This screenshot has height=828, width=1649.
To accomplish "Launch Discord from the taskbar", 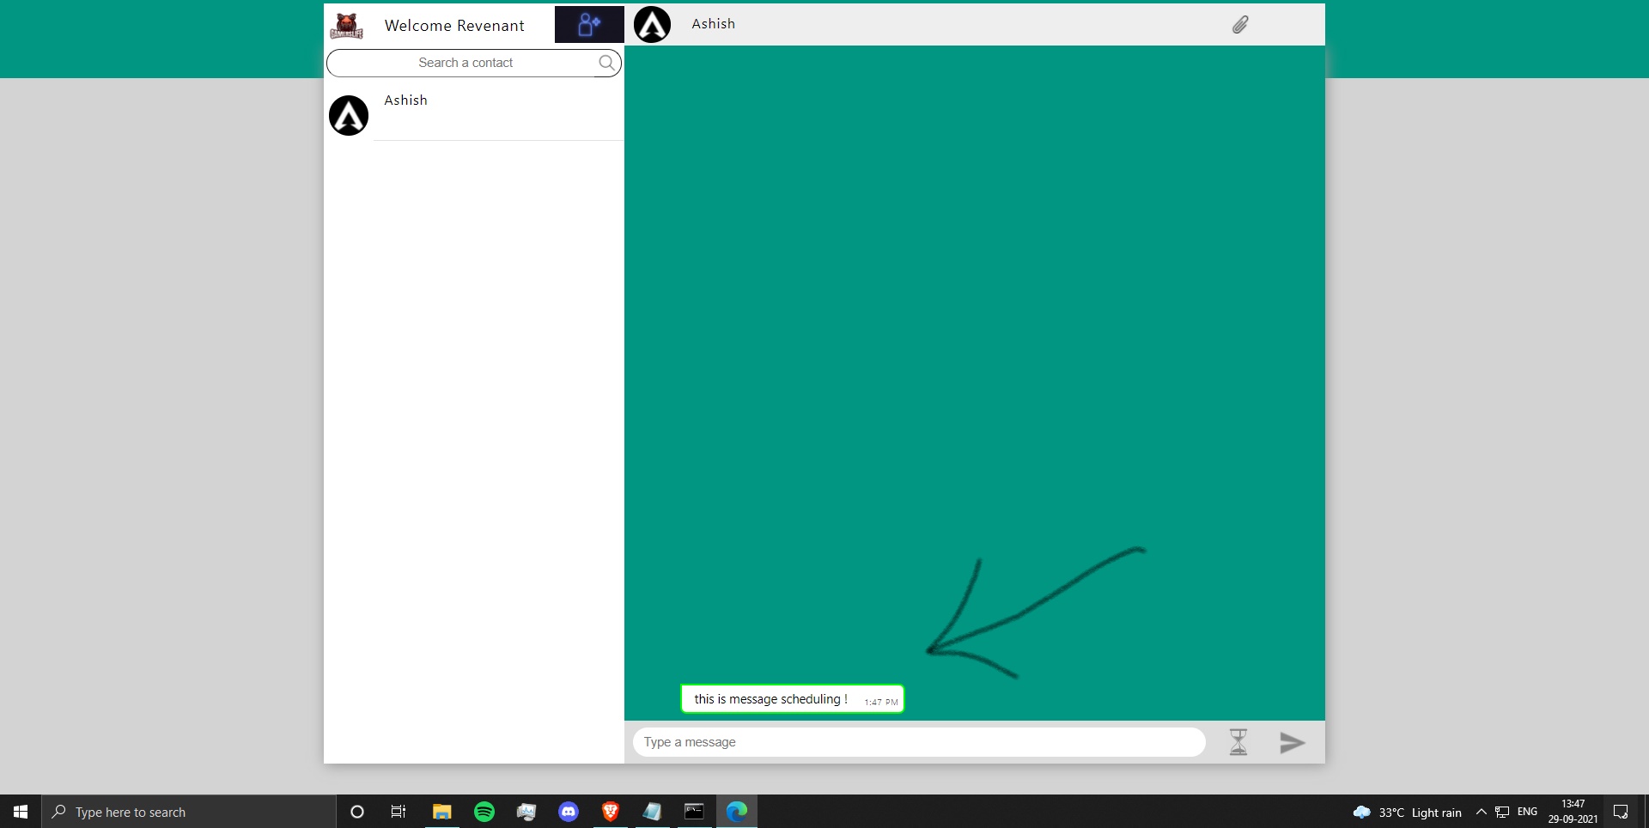I will tap(568, 811).
